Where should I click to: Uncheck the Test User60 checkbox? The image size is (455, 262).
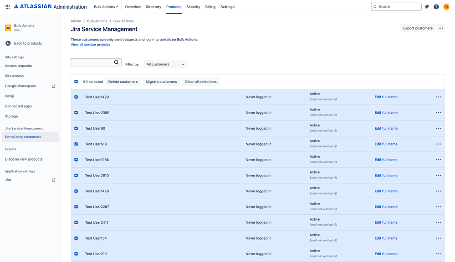point(76,128)
